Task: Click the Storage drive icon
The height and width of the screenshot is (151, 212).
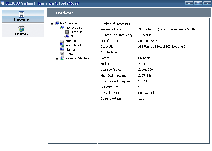Action: click(62, 41)
